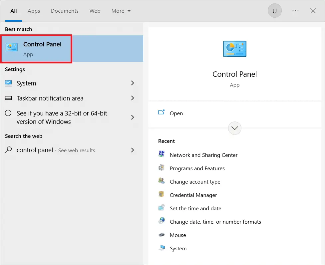
Task: Open the three-dots options menu
Action: click(295, 11)
